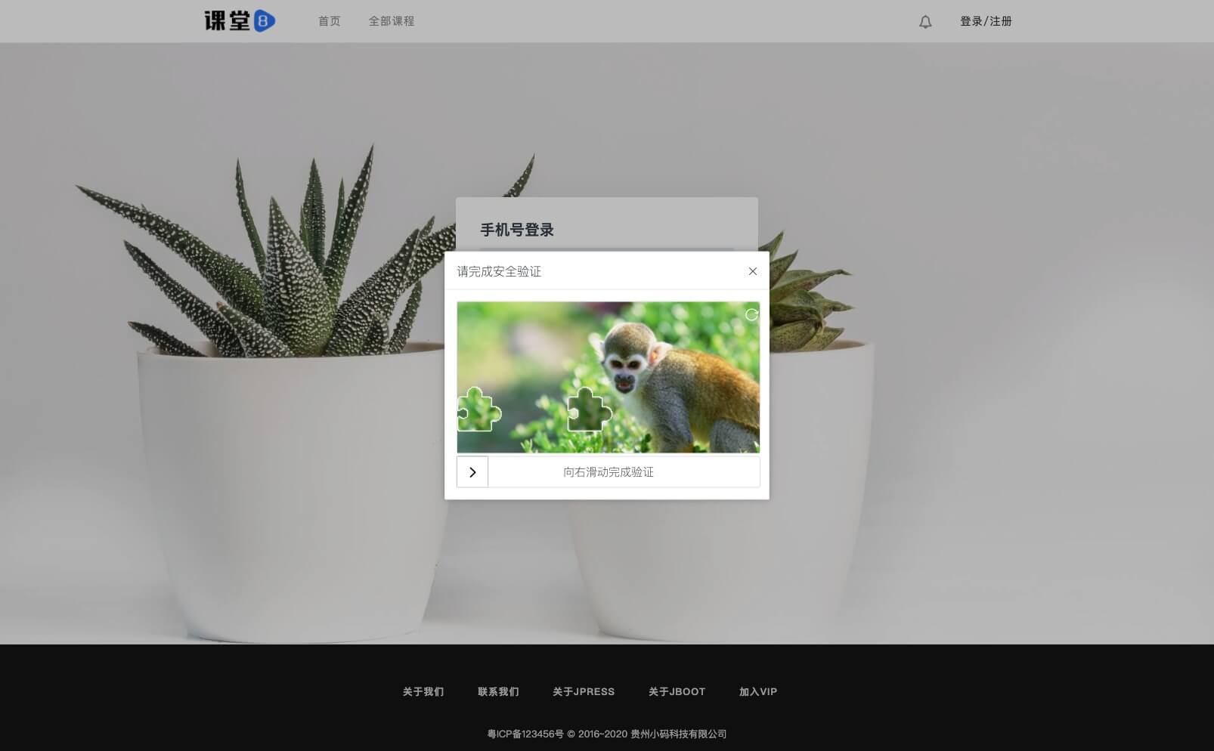The width and height of the screenshot is (1214, 751).
Task: Click the slider arrow handle
Action: [x=472, y=472]
